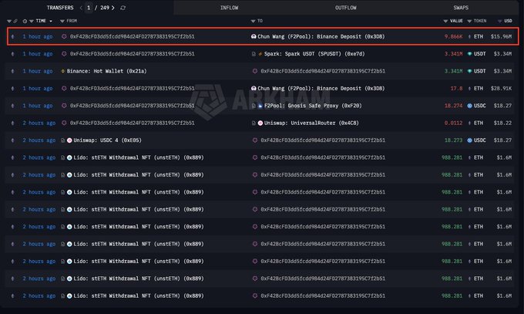Click the 2 hours ago timestamp in the UniversalRouter row
The width and height of the screenshot is (524, 314).
pyautogui.click(x=39, y=123)
